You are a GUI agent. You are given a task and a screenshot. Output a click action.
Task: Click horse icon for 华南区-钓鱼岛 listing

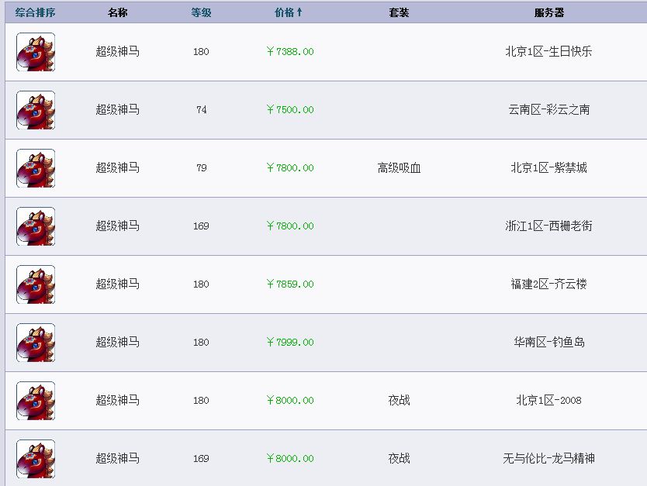coord(36,343)
